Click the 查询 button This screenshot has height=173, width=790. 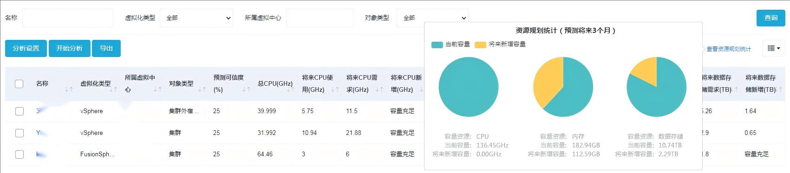[x=770, y=18]
